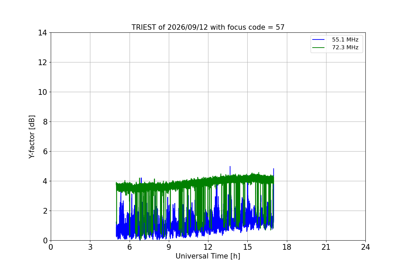Click x-axis tick label 15
The width and height of the screenshot is (406, 270).
click(247, 247)
